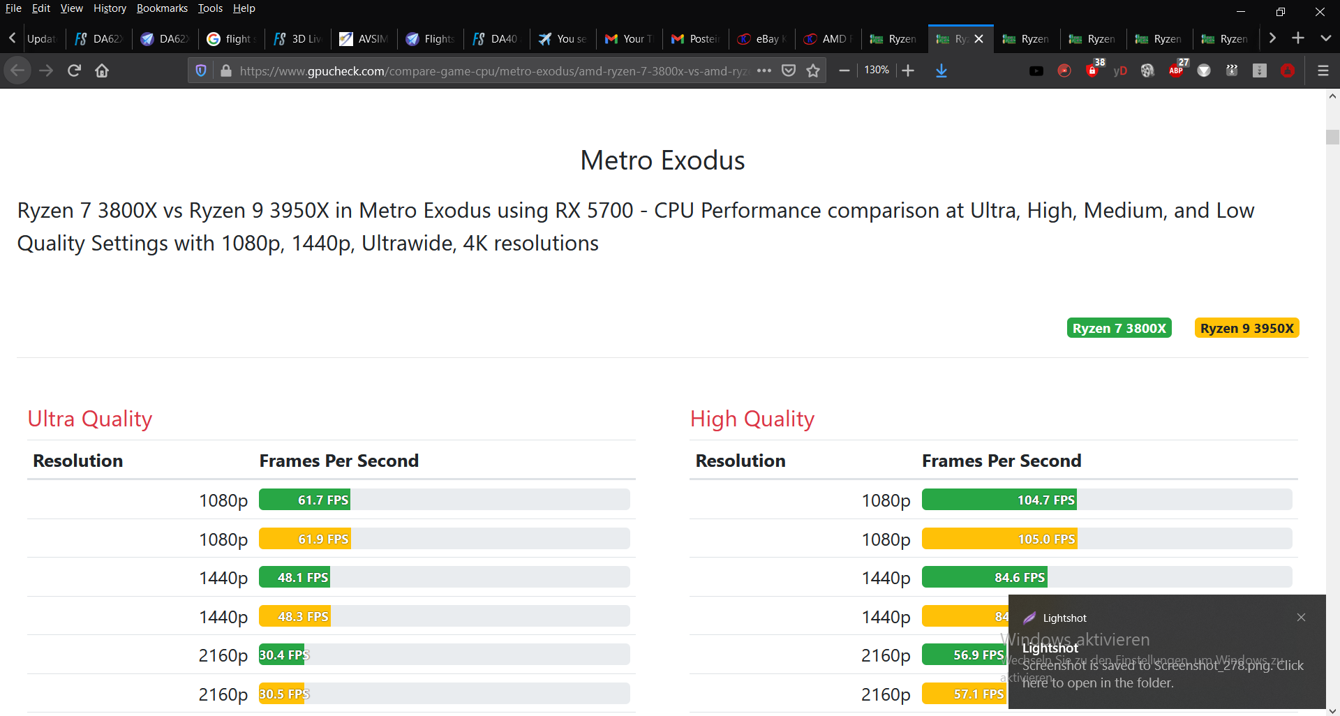Image resolution: width=1340 pixels, height=716 pixels.
Task: Switch to the AMD tab
Action: pyautogui.click(x=828, y=39)
